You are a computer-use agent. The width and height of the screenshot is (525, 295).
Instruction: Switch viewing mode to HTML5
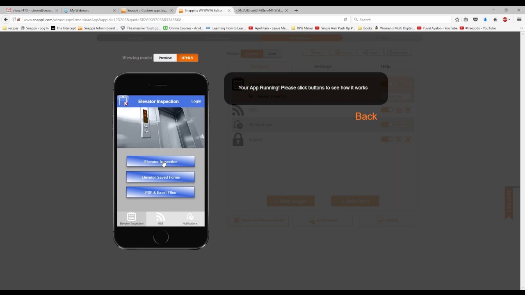187,58
